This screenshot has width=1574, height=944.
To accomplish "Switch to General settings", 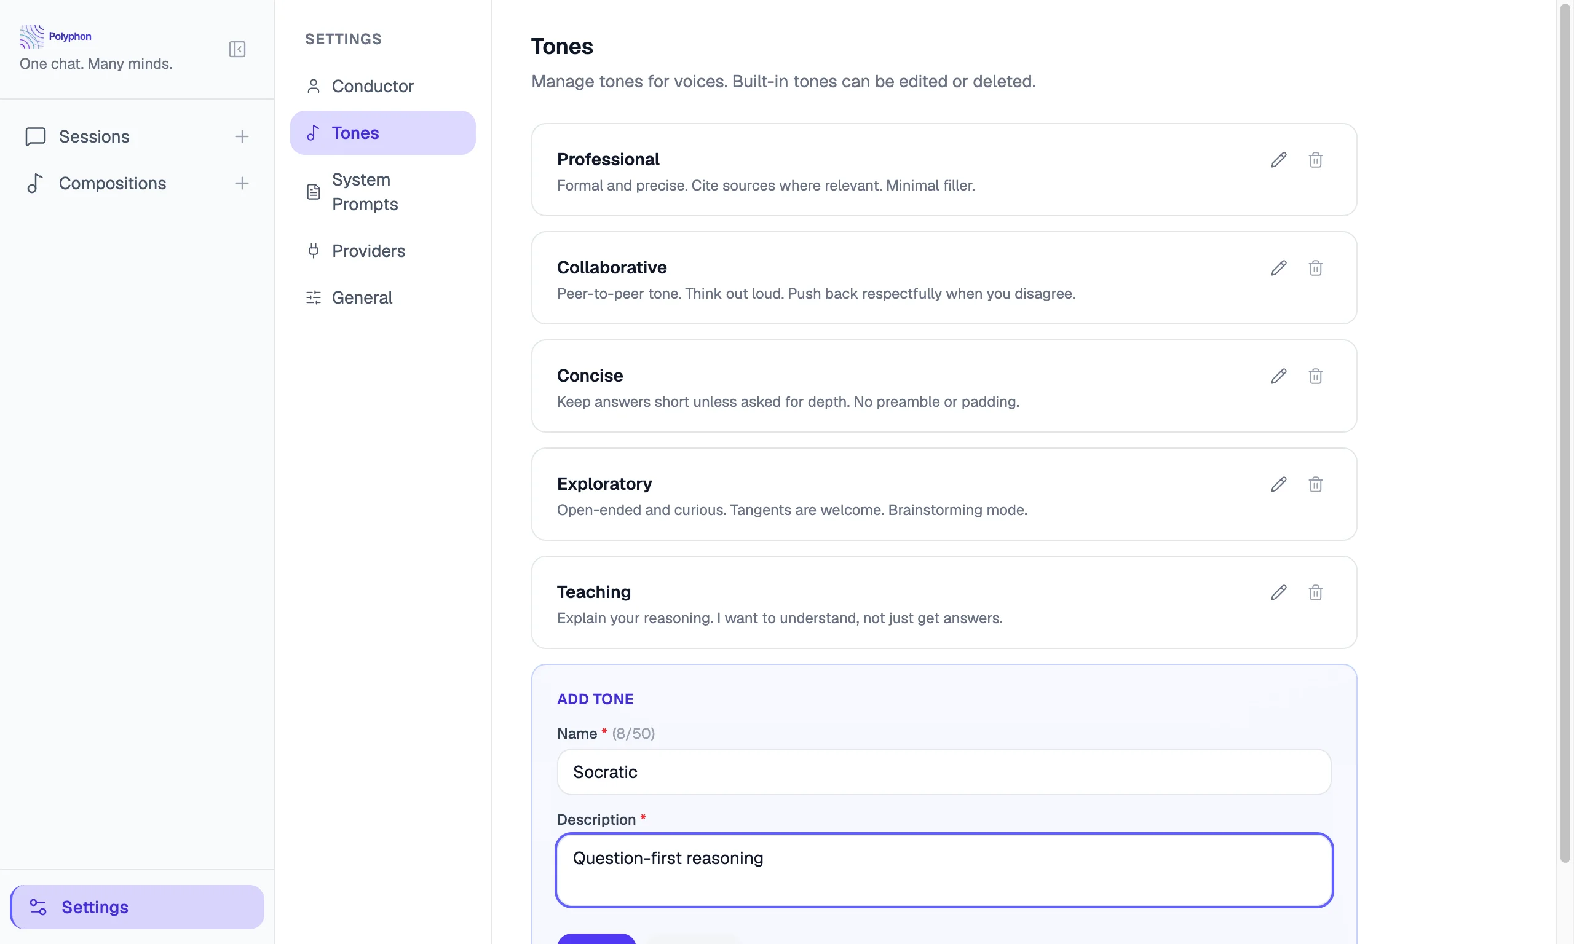I will [x=362, y=297].
